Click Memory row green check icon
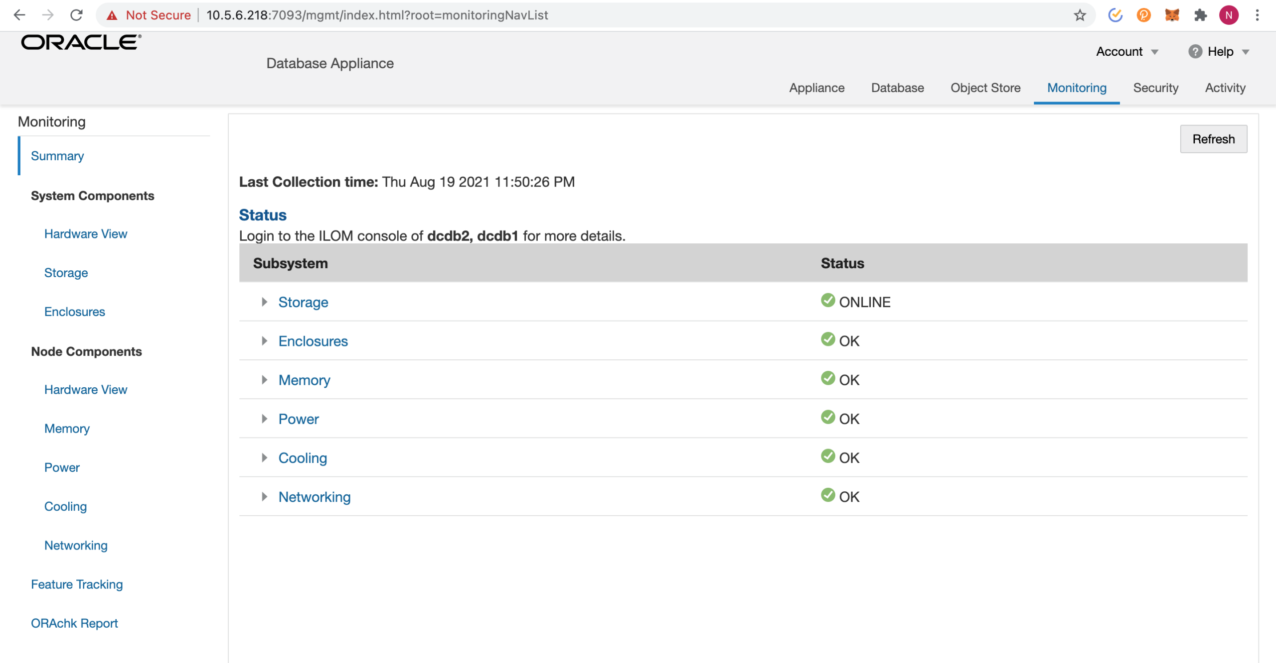1276x663 pixels. [828, 378]
